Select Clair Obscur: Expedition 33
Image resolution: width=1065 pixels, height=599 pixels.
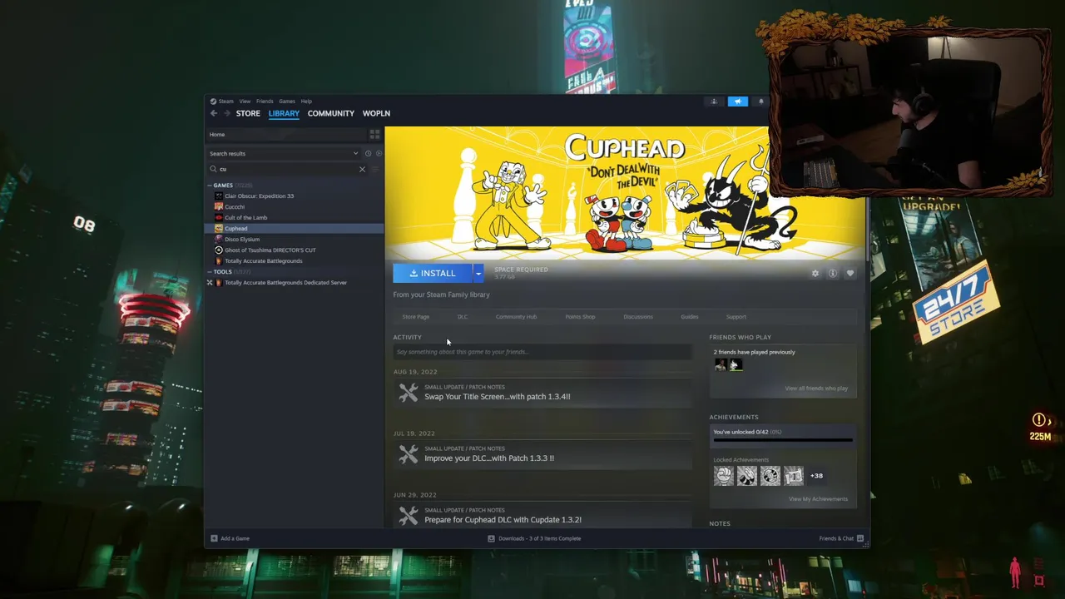259,196
